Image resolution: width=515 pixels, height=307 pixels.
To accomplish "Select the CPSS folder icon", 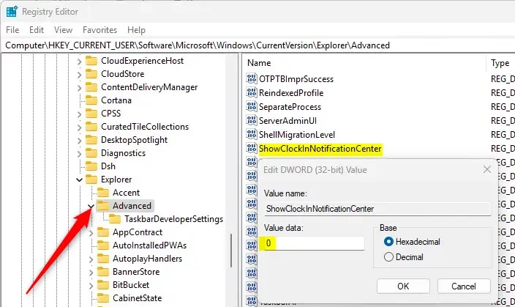I will click(91, 113).
